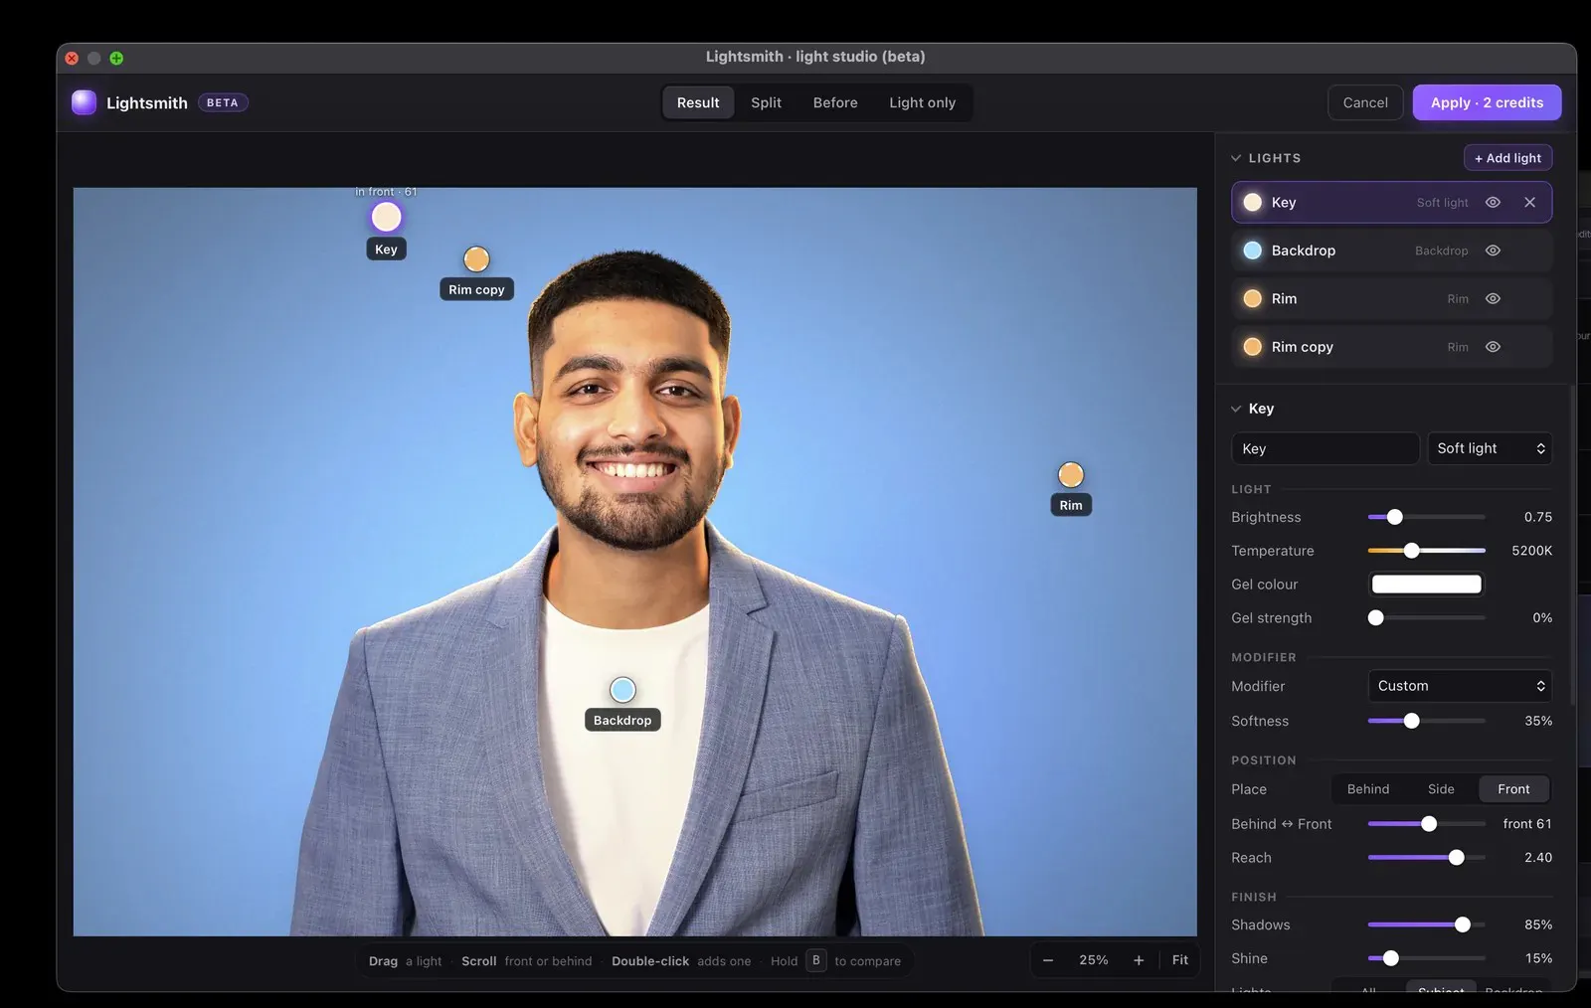This screenshot has width=1591, height=1008.
Task: Toggle Backdrop light visibility
Action: [1493, 251]
